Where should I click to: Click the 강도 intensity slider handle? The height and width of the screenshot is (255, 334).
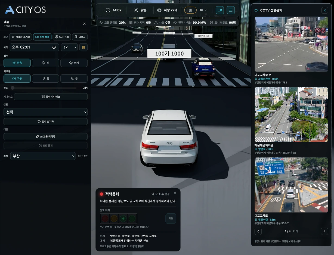coord(13,88)
